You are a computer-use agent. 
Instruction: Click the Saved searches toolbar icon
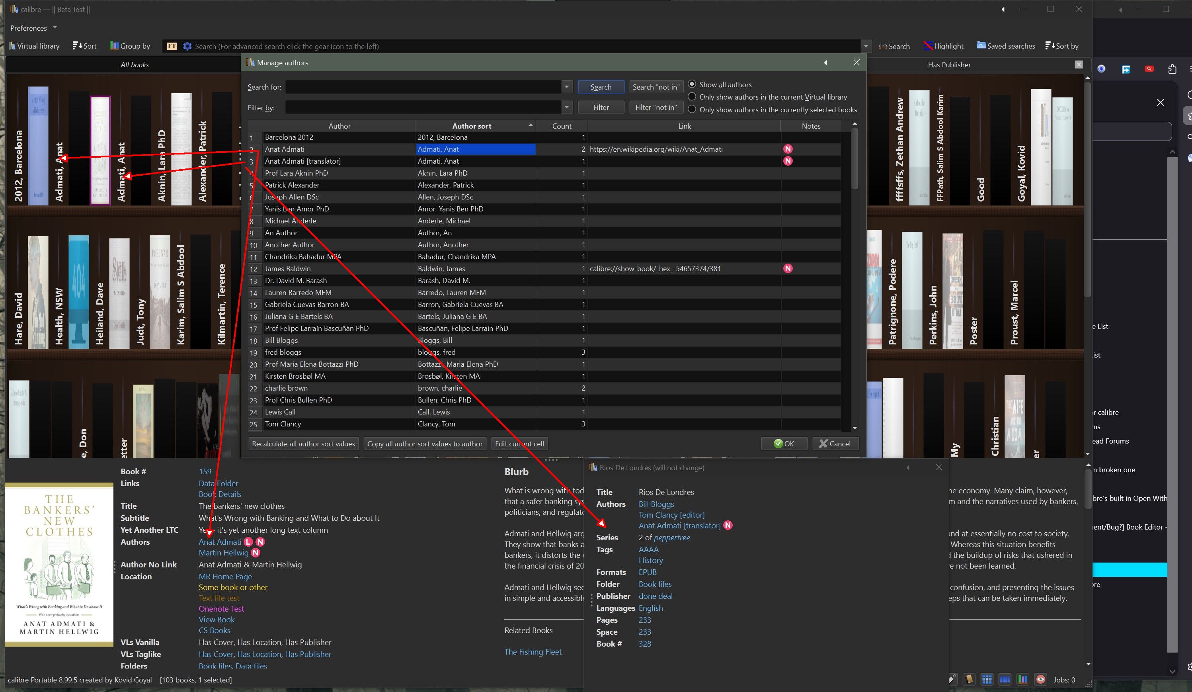coord(1006,46)
